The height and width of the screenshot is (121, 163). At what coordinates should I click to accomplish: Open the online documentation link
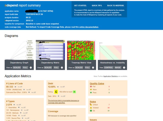[89, 27]
